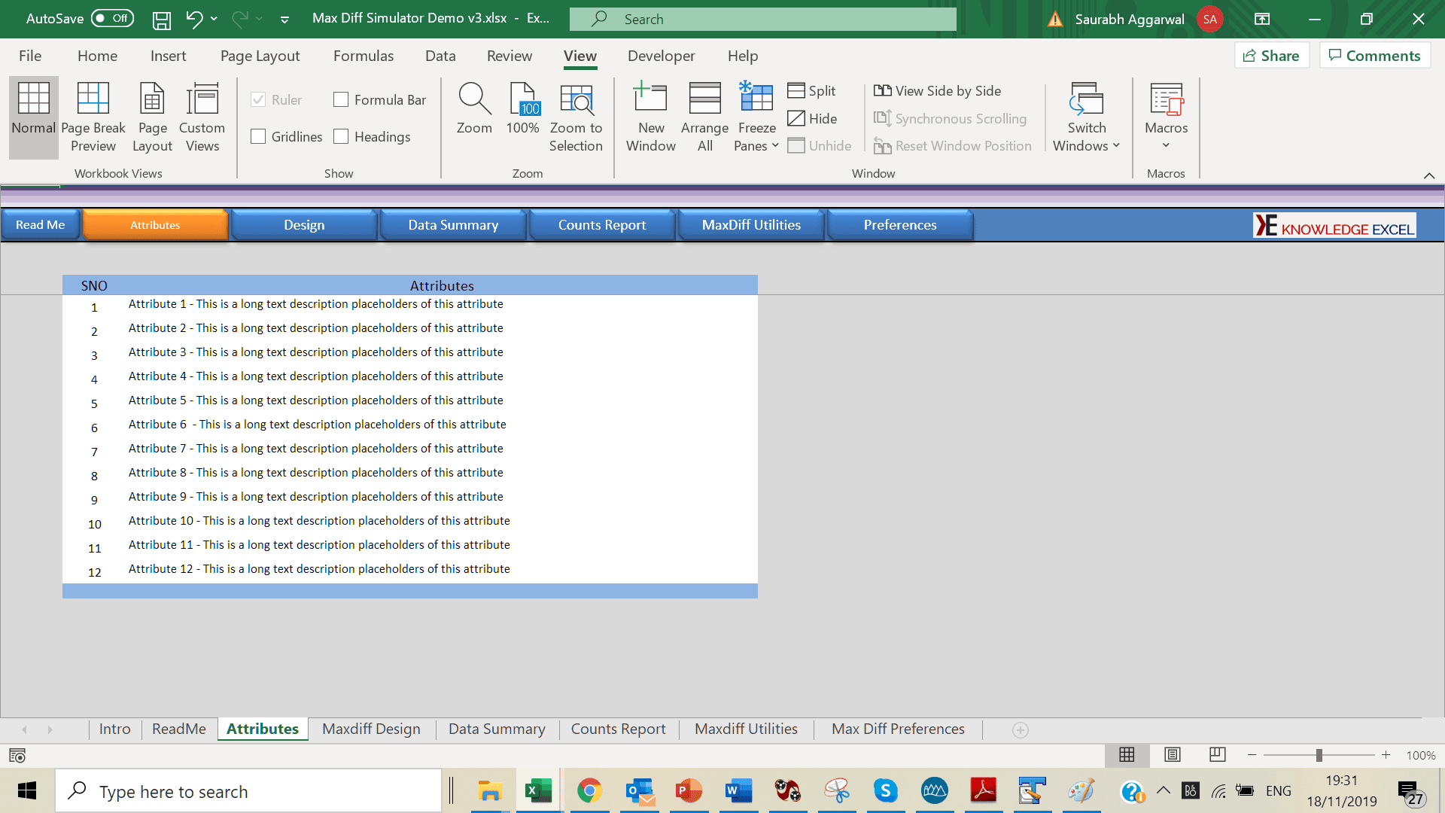Click the Save icon in title bar
The image size is (1445, 813).
pyautogui.click(x=161, y=20)
